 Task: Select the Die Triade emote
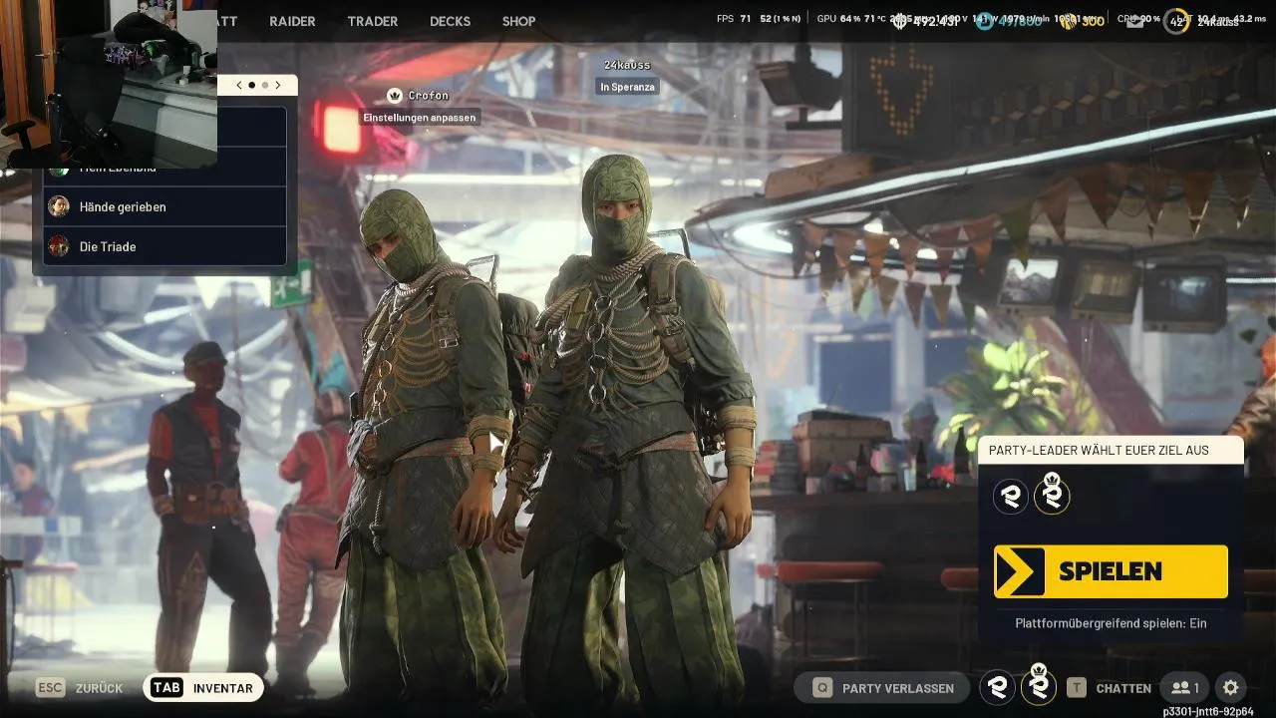(164, 246)
